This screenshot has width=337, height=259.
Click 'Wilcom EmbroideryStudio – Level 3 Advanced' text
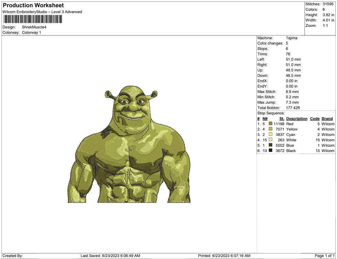click(x=42, y=12)
